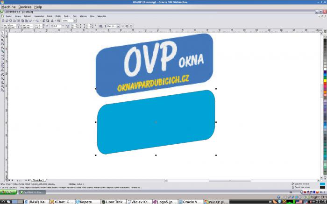
Task: Switch to Kopete in host taskbar
Action: (88, 202)
